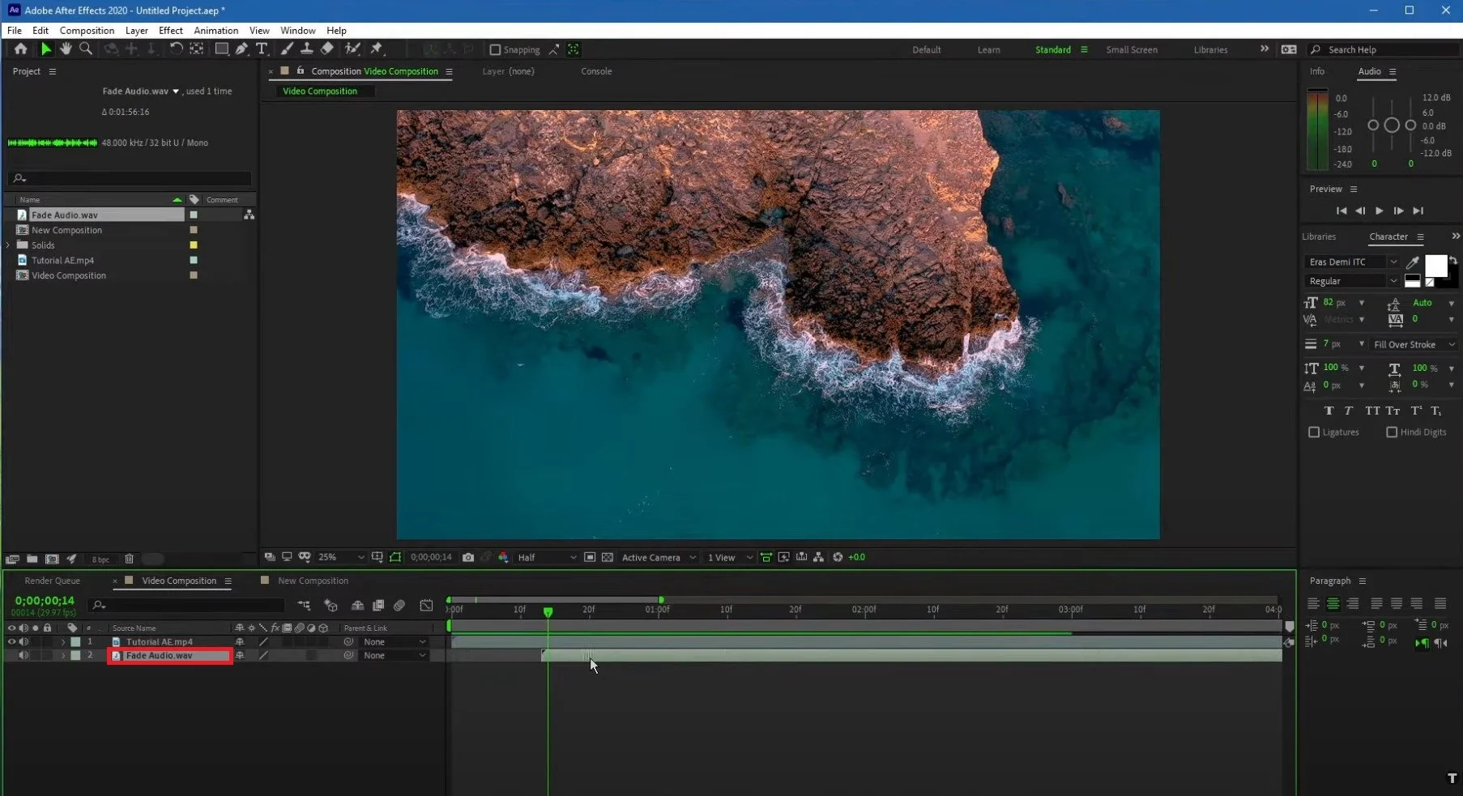This screenshot has height=796, width=1463.
Task: Choose the Type tool
Action: click(x=262, y=49)
